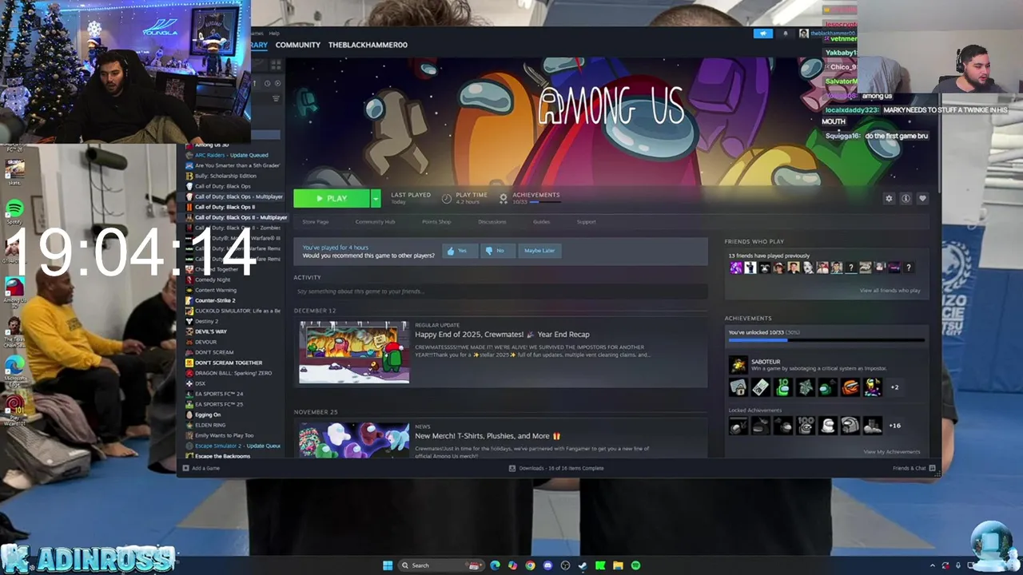Click the Saboteur achievement icon
The width and height of the screenshot is (1023, 575).
[x=738, y=365]
